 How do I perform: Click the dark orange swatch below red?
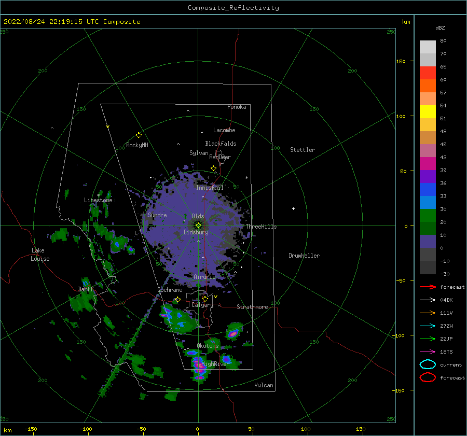428,86
